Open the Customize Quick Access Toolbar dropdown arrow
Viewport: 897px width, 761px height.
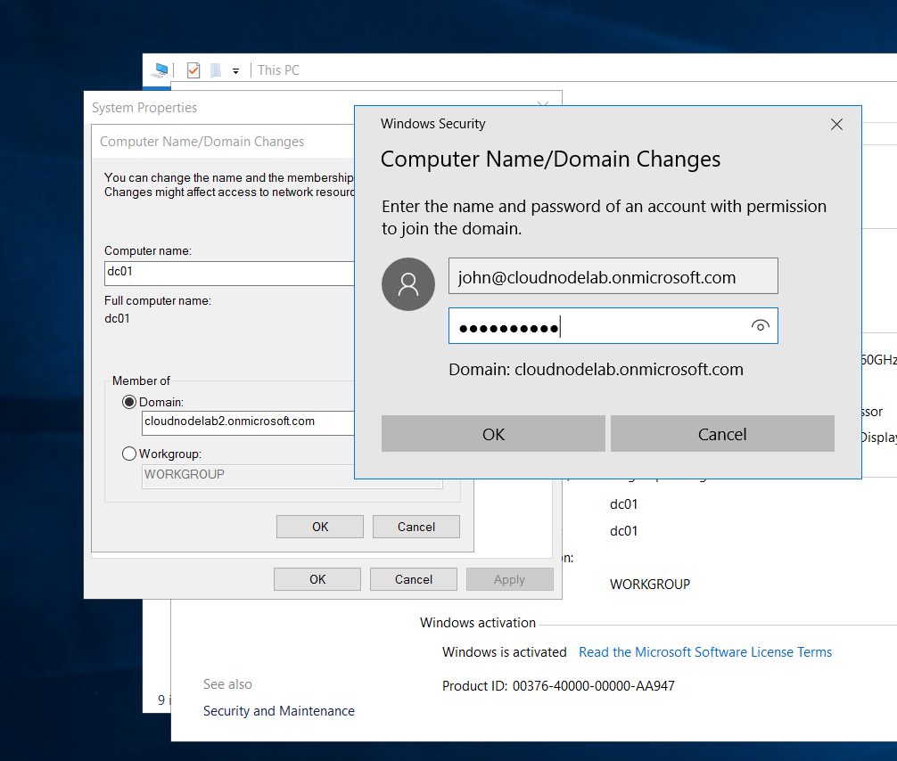click(235, 71)
